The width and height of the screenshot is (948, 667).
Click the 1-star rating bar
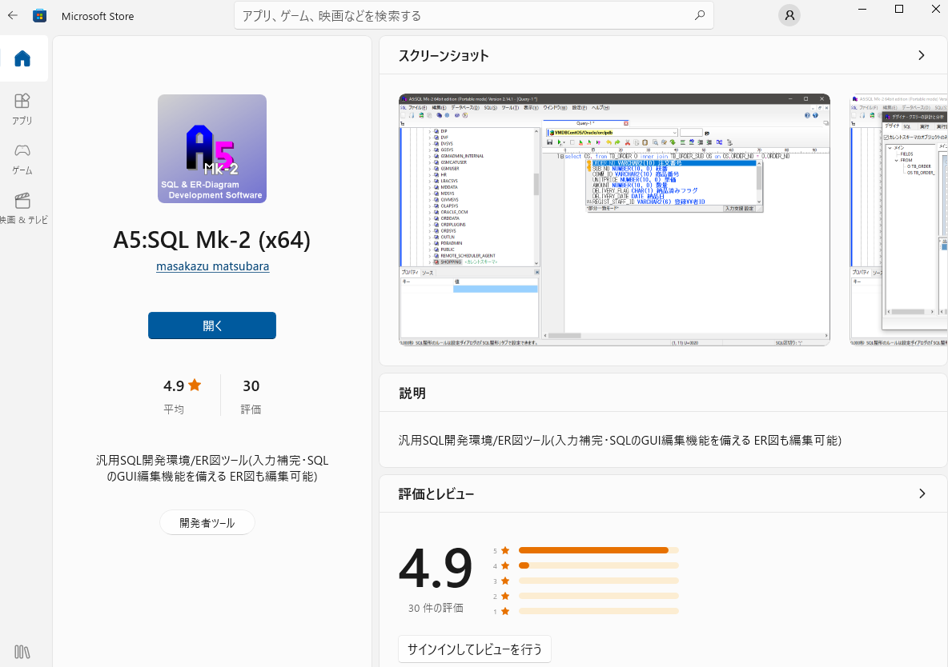(x=599, y=611)
